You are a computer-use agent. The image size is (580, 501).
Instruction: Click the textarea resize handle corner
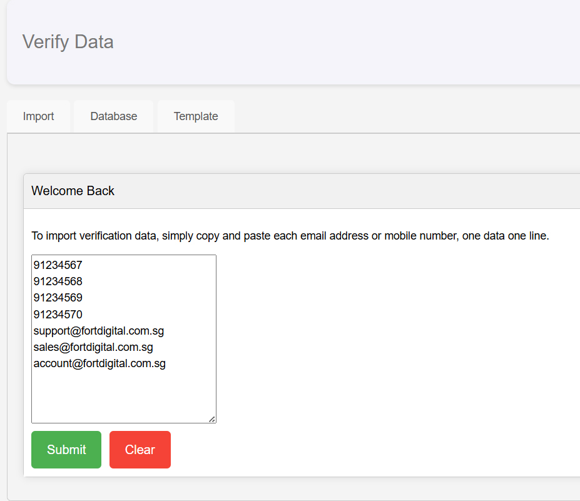(x=212, y=419)
